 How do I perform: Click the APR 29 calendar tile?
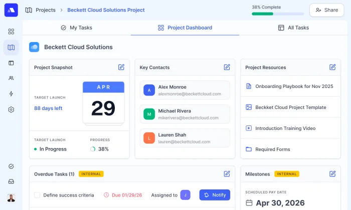coord(103,102)
